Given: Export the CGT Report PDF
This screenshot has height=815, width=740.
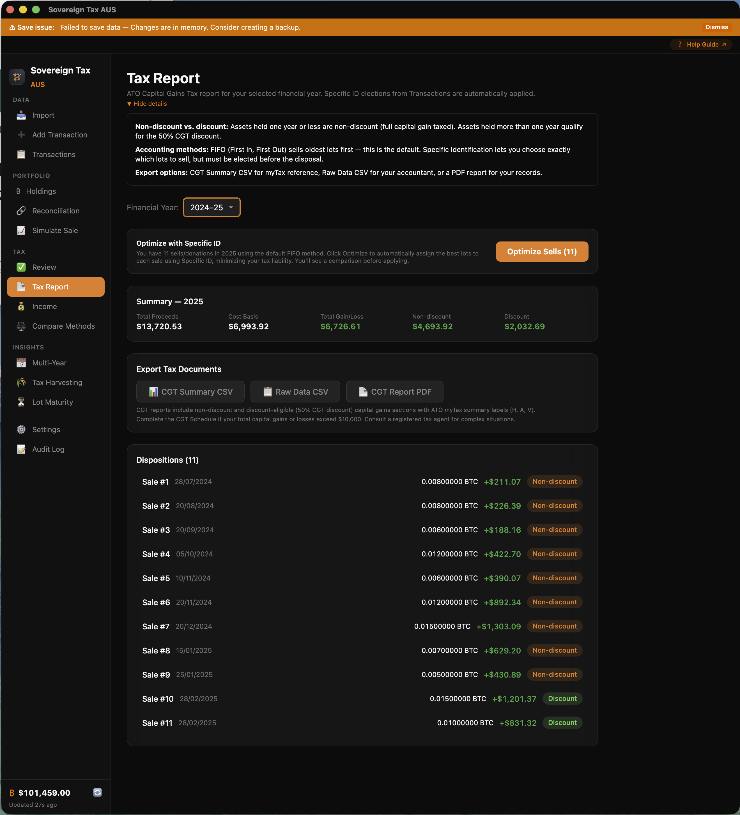Looking at the screenshot, I should point(395,392).
